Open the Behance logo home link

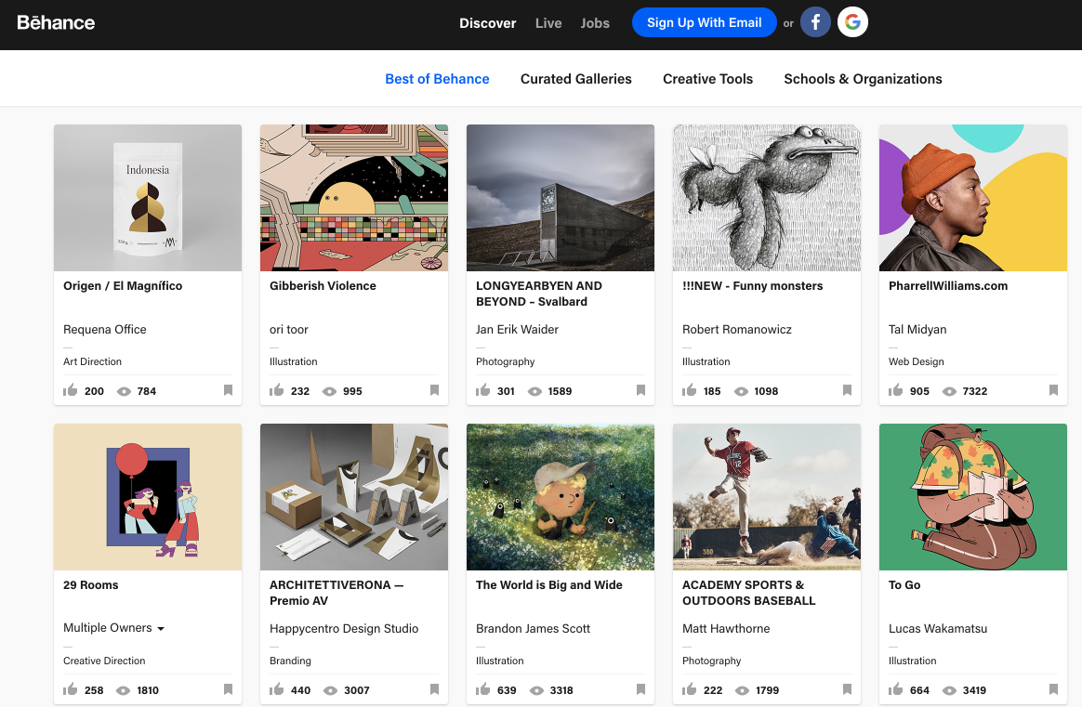[56, 23]
